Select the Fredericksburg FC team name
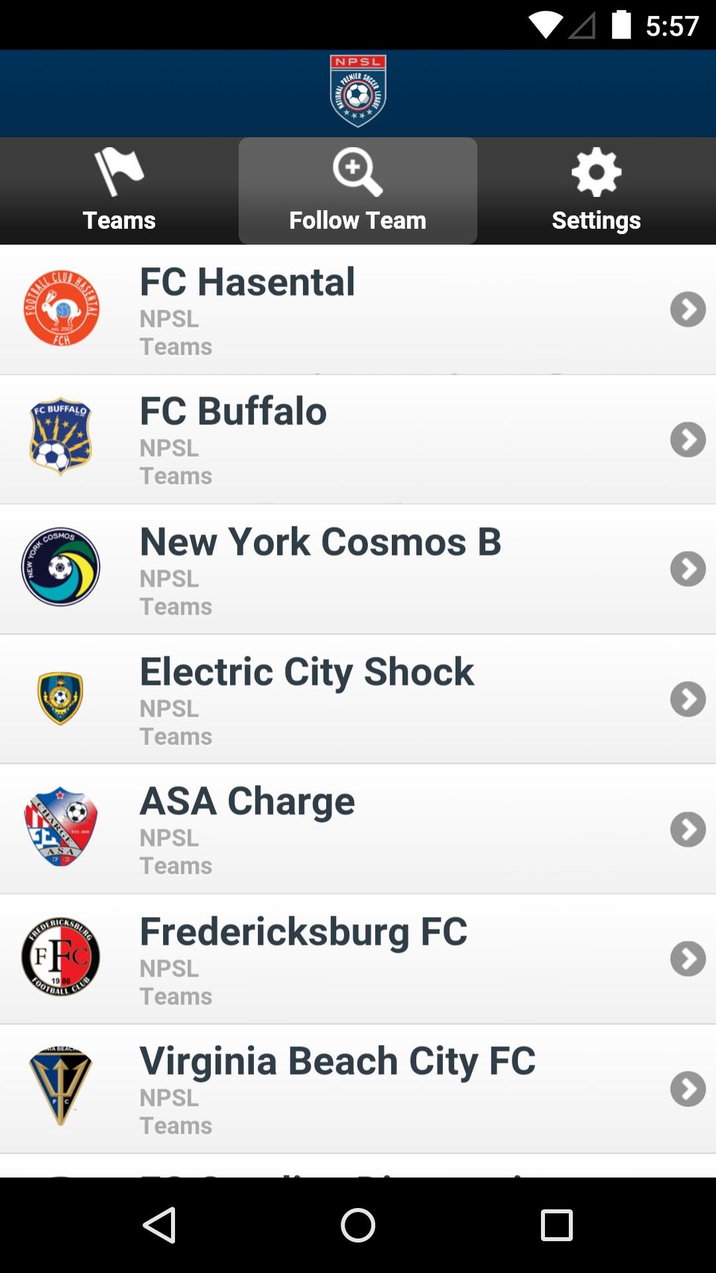Image resolution: width=716 pixels, height=1273 pixels. [304, 932]
